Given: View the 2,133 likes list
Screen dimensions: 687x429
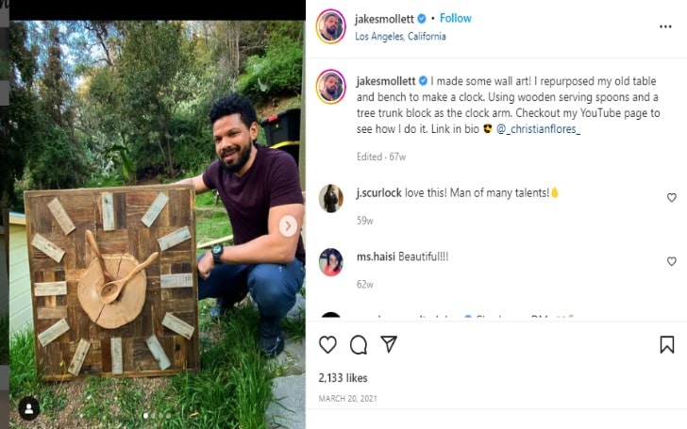Looking at the screenshot, I should [342, 378].
